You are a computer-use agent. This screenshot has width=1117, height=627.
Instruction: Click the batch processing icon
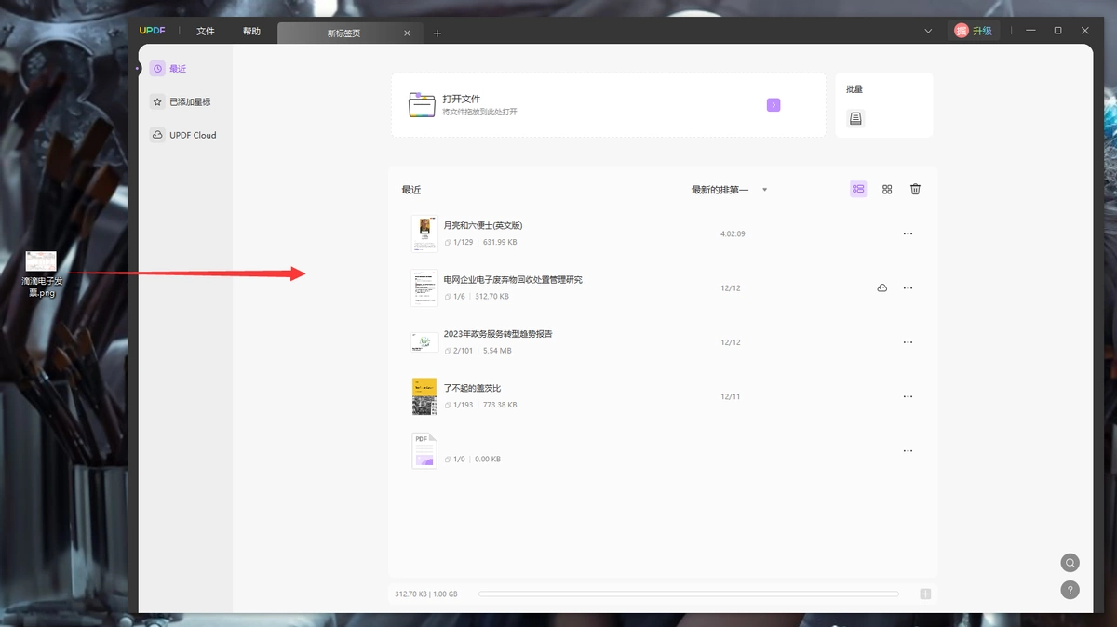point(856,118)
